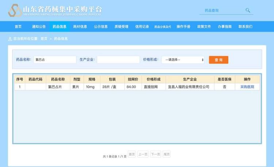Click the 素片 cell
This screenshot has width=274, height=167.
77,87
